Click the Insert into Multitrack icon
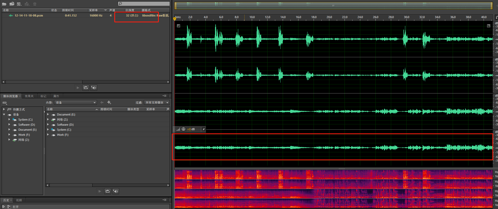The image size is (498, 209). 27,4
